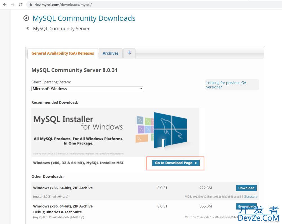Select the General Availability (GA) Releases tab
The height and width of the screenshot is (224, 282).
63,53
